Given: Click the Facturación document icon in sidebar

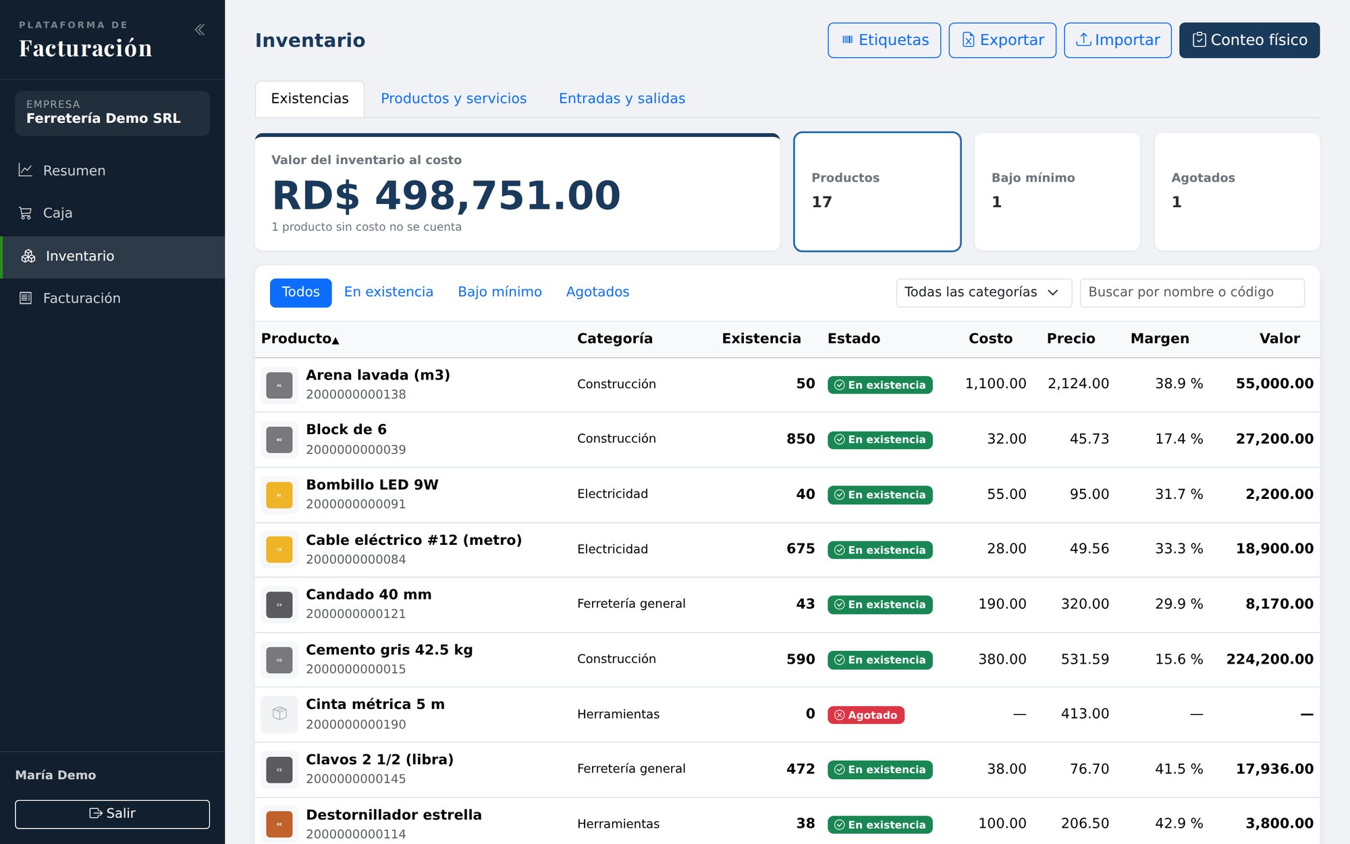Looking at the screenshot, I should (26, 298).
